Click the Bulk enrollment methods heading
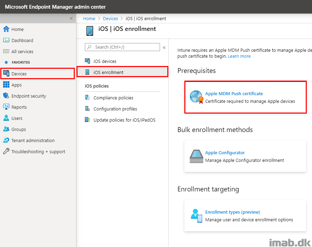 (x=215, y=130)
